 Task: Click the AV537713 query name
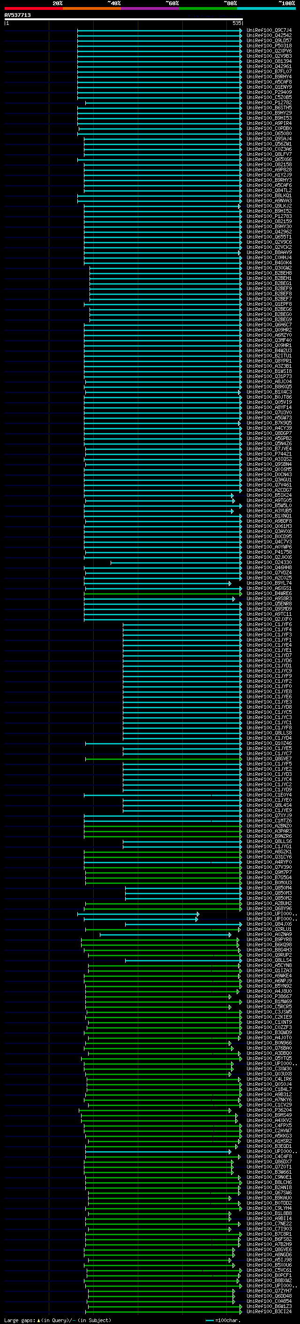tap(17, 15)
